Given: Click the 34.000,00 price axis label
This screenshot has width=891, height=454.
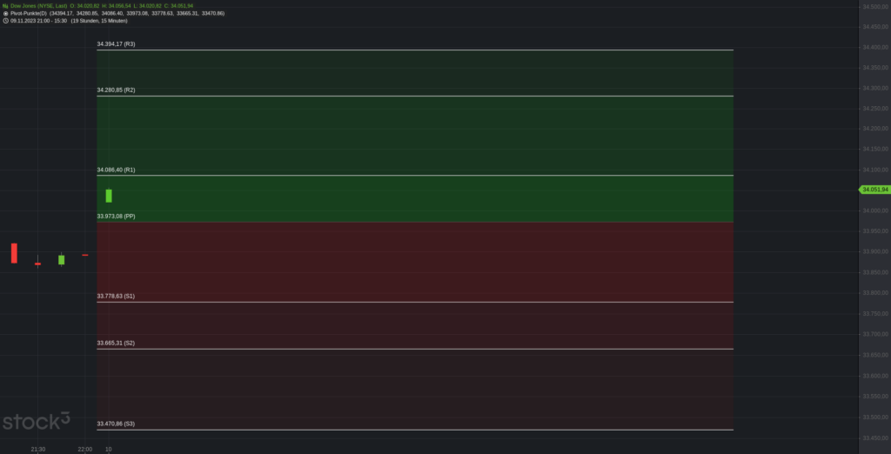Looking at the screenshot, I should click(x=875, y=210).
